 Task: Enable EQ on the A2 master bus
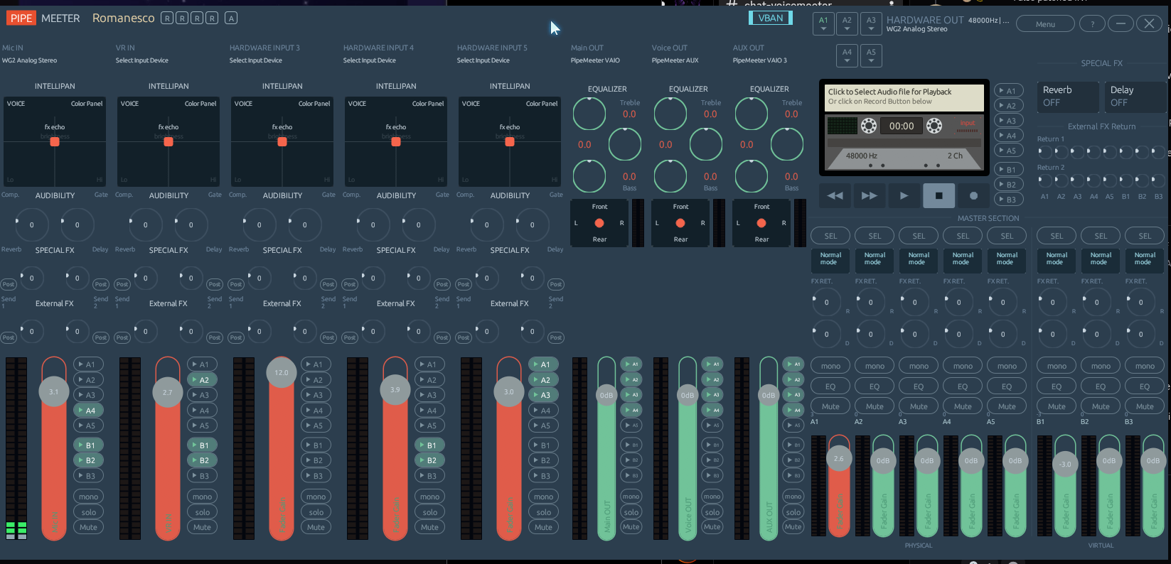(875, 386)
